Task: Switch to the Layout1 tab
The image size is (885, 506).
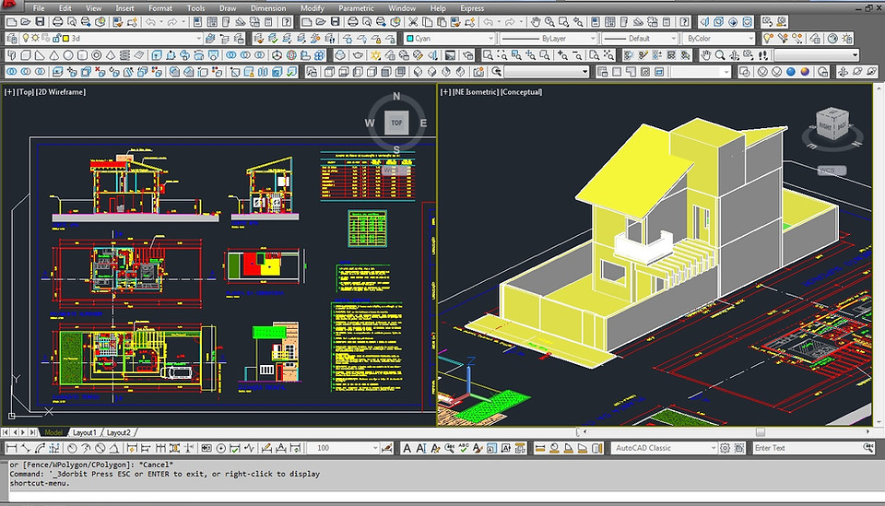Action: click(84, 432)
